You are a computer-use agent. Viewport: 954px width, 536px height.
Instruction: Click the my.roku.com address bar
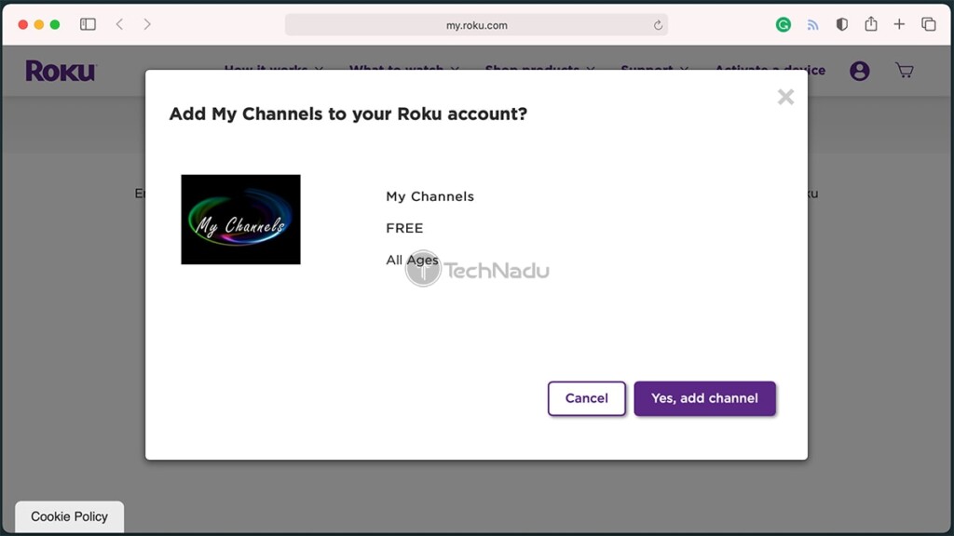[476, 25]
